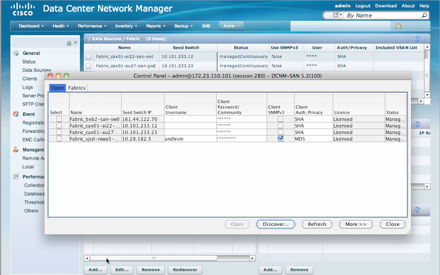This screenshot has width=440, height=275.
Task: Click the lower-right panel refresh icon
Action: pos(417,210)
